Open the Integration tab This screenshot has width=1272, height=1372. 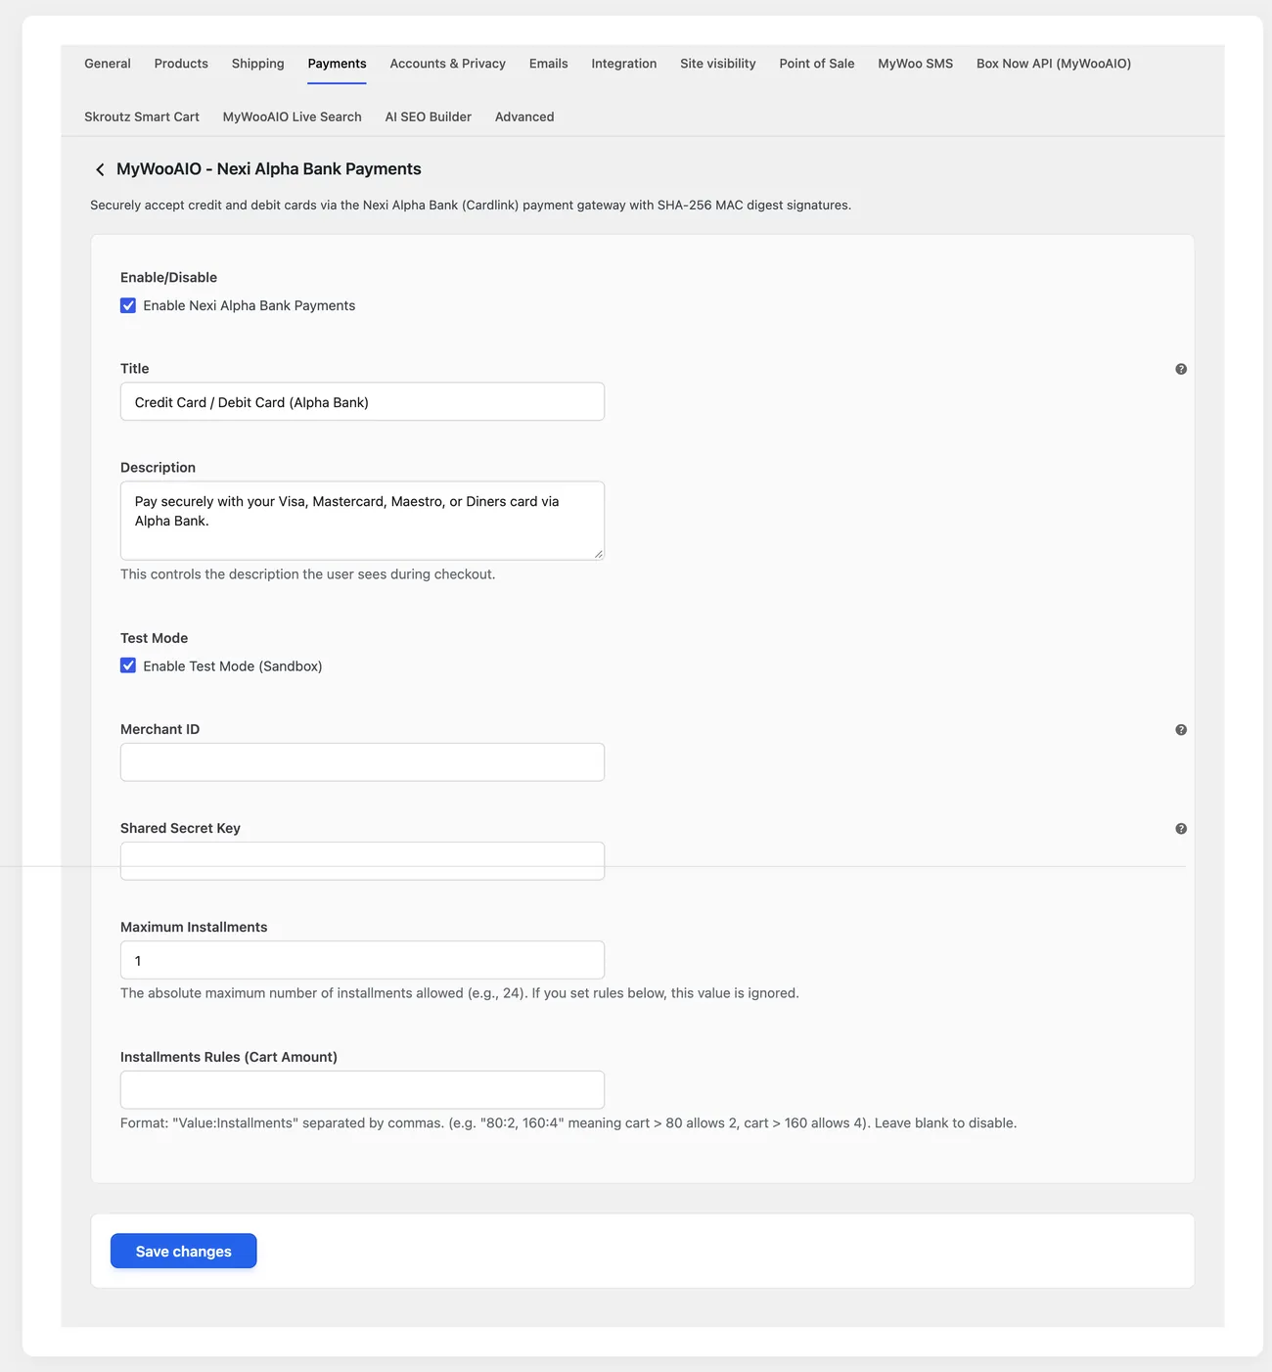coord(624,64)
